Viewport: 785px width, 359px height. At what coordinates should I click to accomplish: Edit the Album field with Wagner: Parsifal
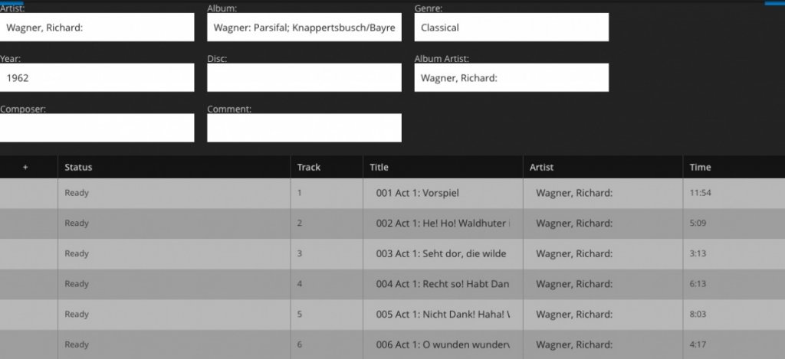(304, 28)
